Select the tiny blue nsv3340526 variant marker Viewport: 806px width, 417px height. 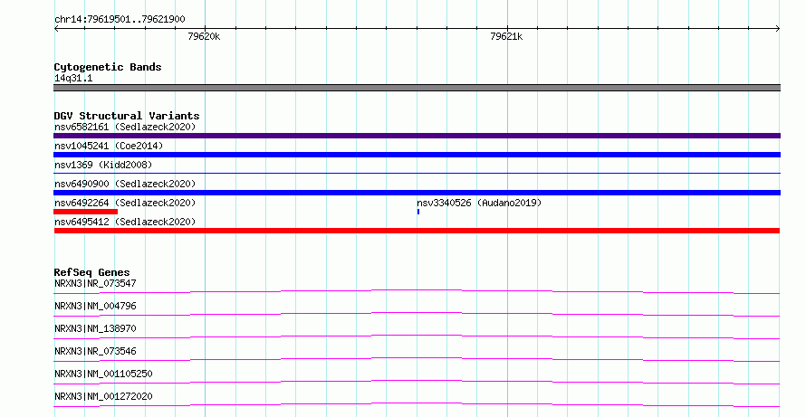[x=418, y=212]
